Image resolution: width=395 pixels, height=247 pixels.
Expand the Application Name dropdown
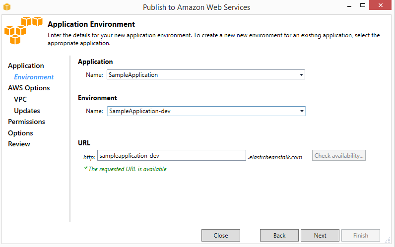point(301,75)
